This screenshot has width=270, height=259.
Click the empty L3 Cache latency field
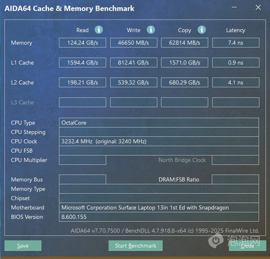pos(236,102)
